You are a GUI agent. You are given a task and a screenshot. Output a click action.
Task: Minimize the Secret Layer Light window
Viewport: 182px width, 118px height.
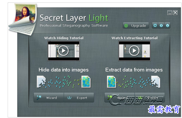point(170,13)
